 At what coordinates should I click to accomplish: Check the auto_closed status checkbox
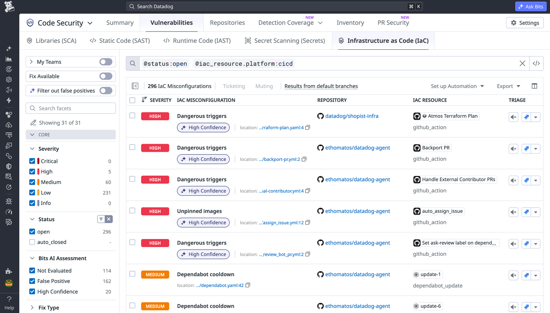[32, 242]
